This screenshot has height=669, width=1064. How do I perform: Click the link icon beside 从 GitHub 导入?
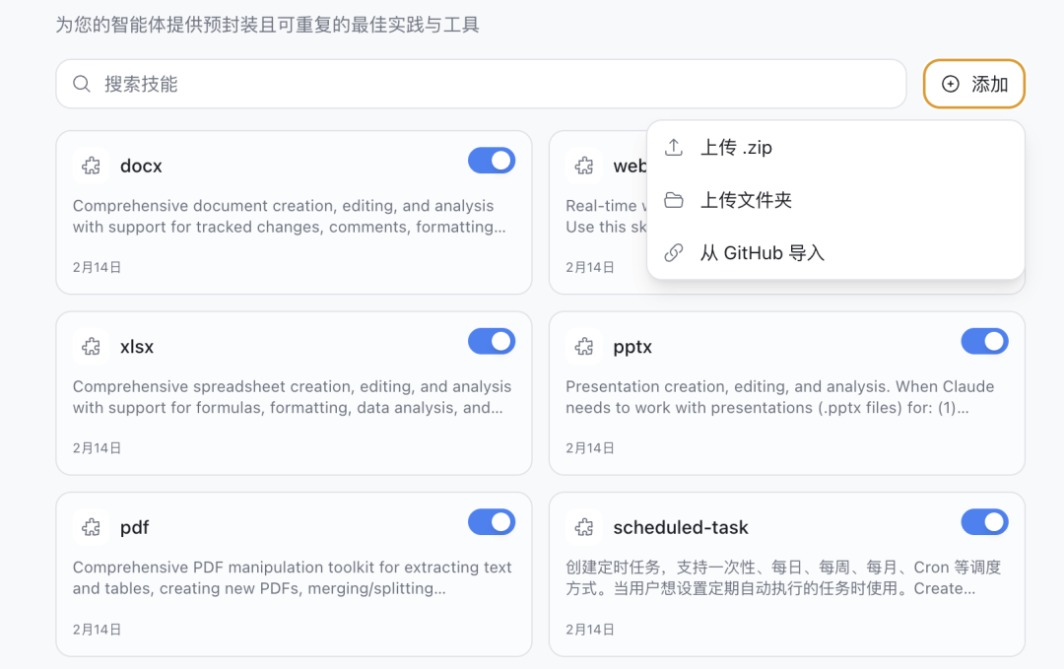tap(674, 252)
